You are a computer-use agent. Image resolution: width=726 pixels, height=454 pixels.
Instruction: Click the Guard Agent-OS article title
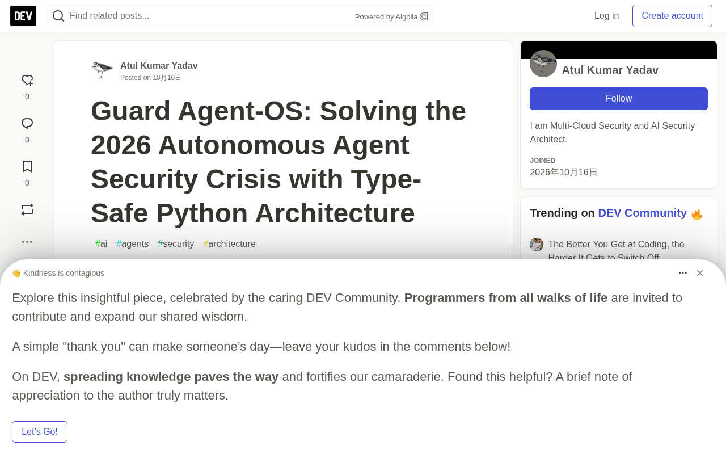(278, 162)
